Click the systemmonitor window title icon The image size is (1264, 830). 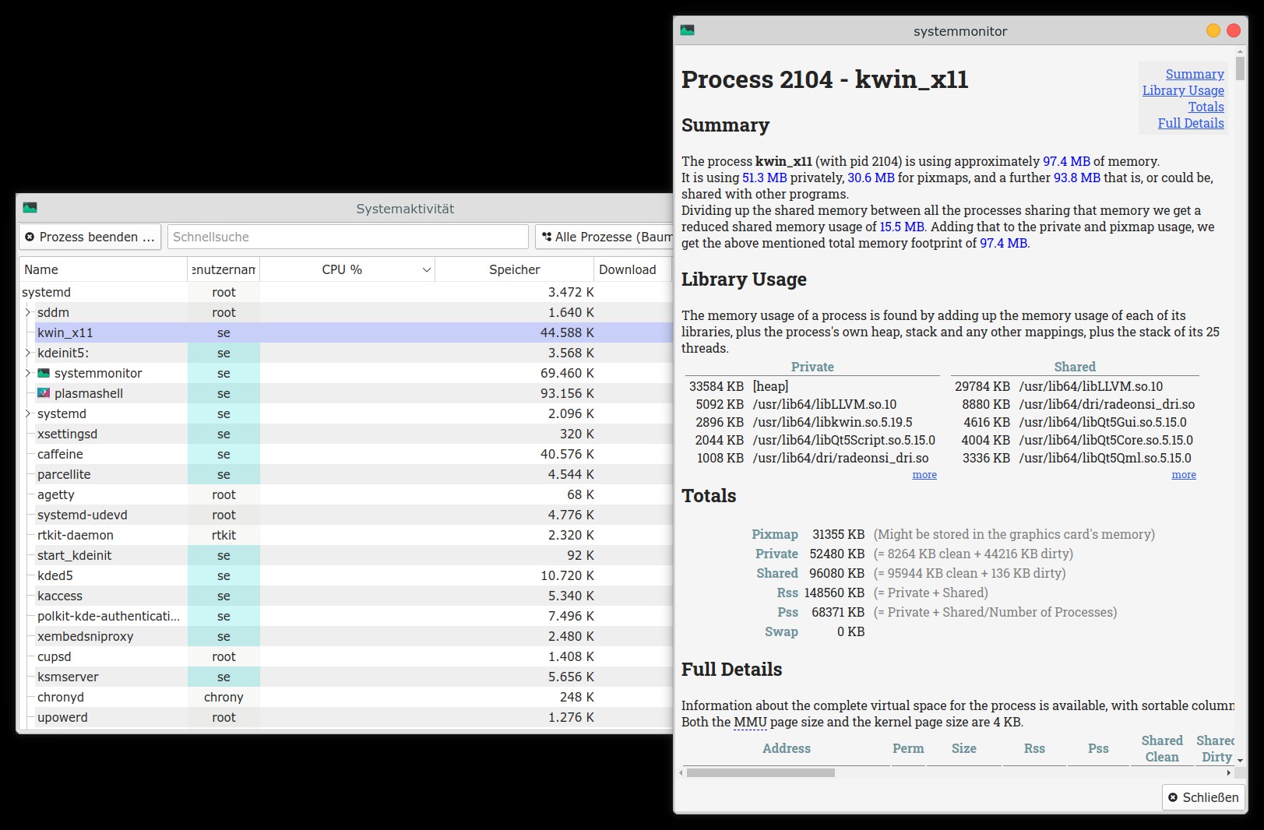tap(687, 30)
